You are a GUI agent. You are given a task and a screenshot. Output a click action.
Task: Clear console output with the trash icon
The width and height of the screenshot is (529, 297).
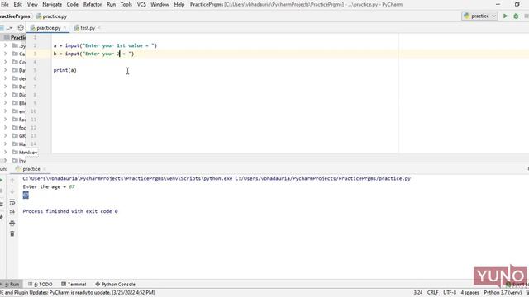point(12,233)
